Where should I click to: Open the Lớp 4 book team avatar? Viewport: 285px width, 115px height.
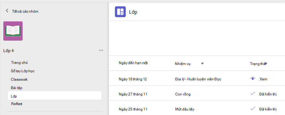click(x=13, y=31)
